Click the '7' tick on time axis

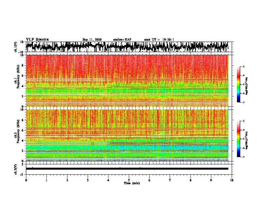(x=170, y=180)
